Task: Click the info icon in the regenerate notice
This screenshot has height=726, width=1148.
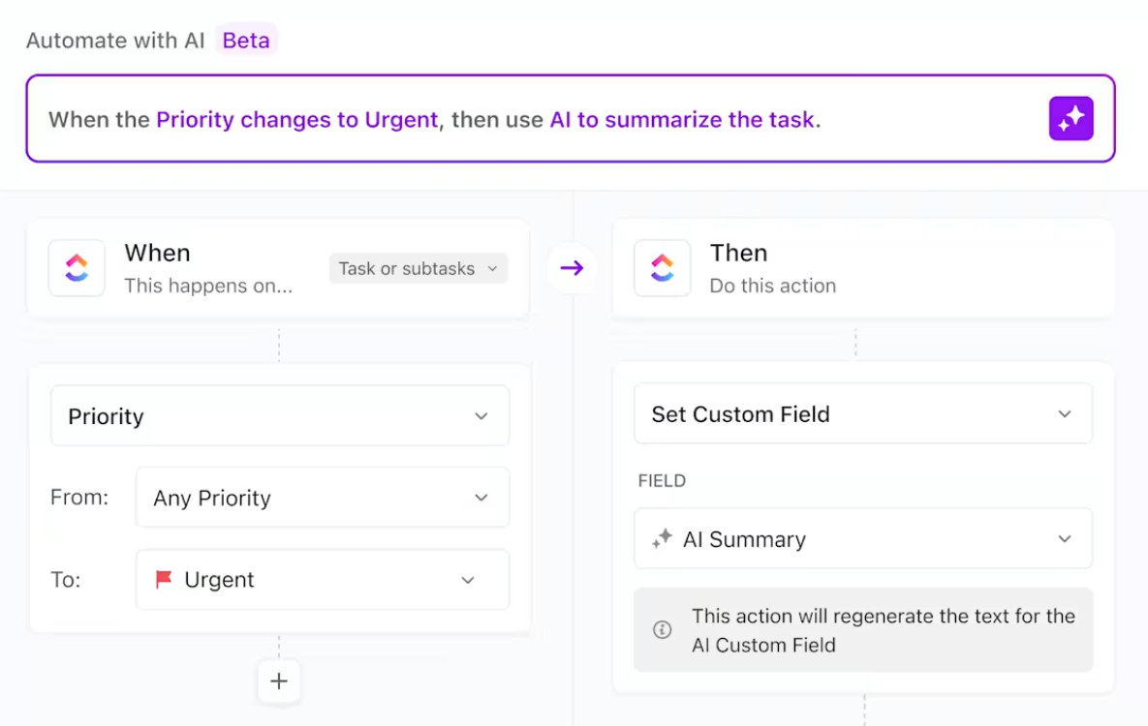Action: (x=663, y=630)
